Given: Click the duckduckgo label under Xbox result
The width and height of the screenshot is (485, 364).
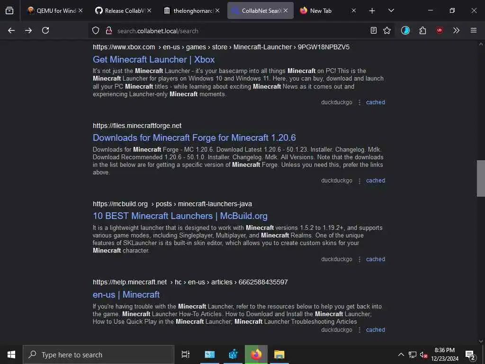Looking at the screenshot, I should pyautogui.click(x=337, y=102).
